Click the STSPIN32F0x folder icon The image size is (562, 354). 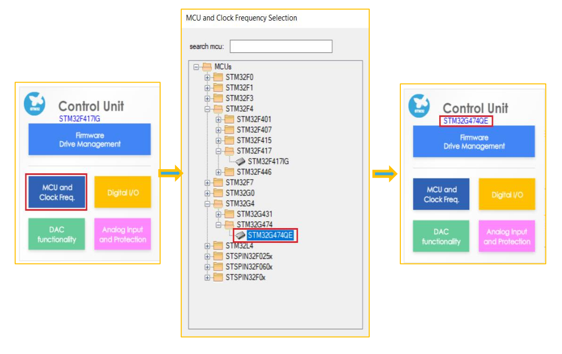click(x=218, y=277)
